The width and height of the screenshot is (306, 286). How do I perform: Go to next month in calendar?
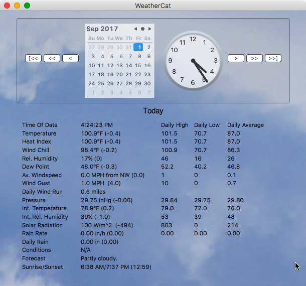149,29
